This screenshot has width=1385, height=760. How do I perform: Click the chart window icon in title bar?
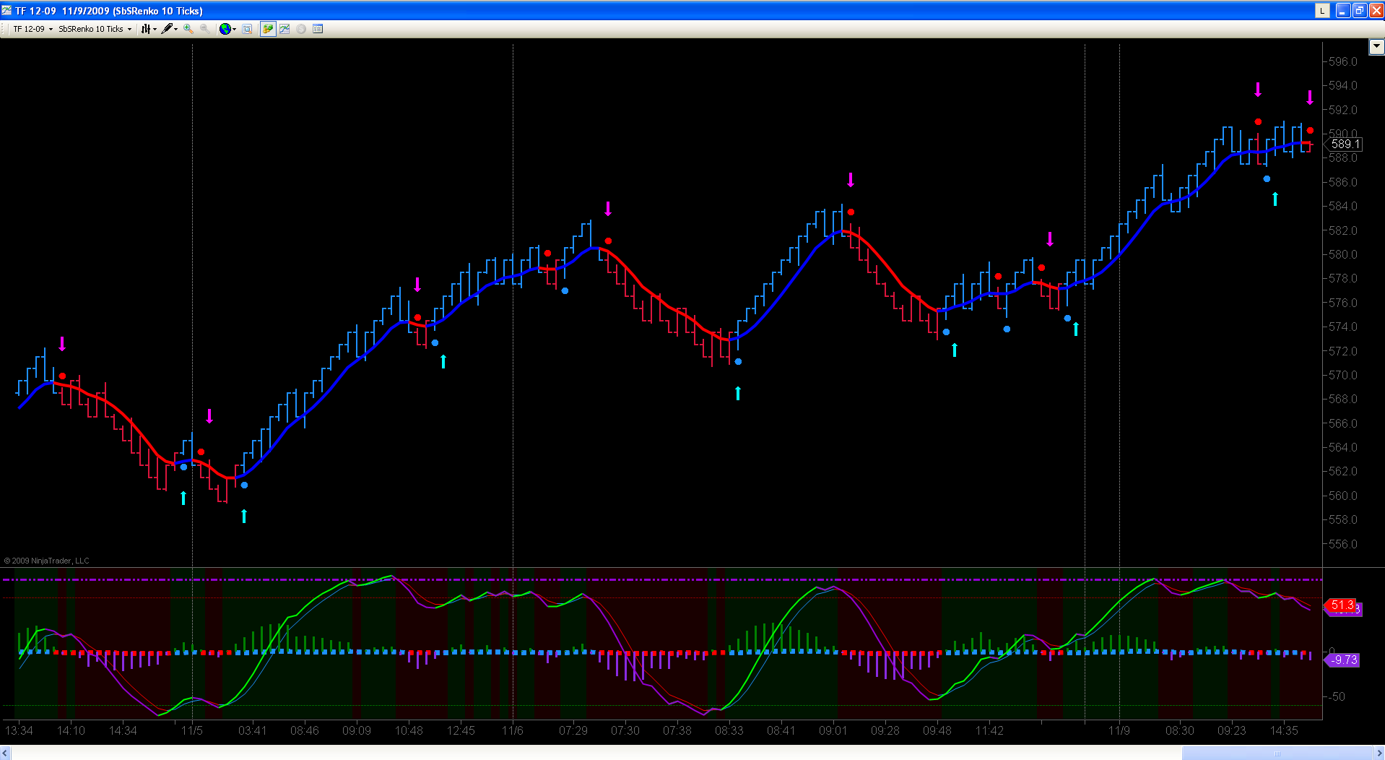pyautogui.click(x=7, y=10)
